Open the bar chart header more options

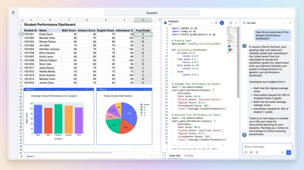point(92,89)
